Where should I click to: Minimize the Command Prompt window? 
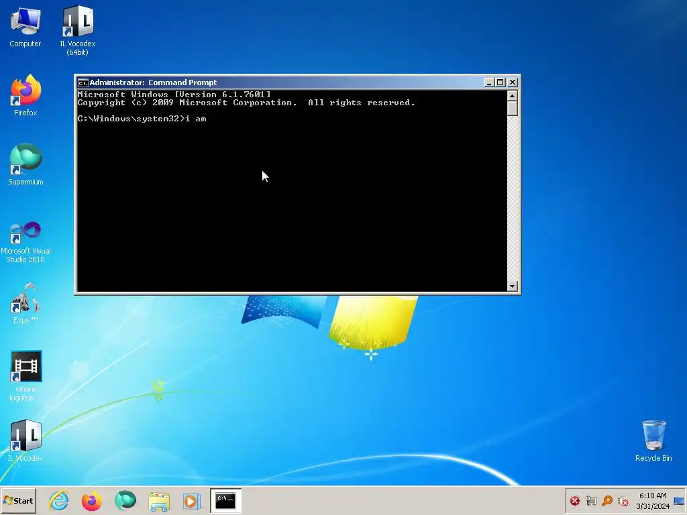pyautogui.click(x=489, y=82)
